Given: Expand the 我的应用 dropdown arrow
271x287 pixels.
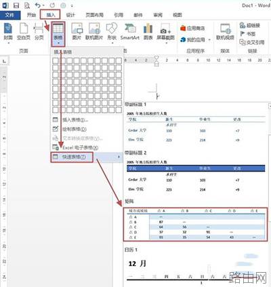Looking at the screenshot, I should pyautogui.click(x=209, y=40).
